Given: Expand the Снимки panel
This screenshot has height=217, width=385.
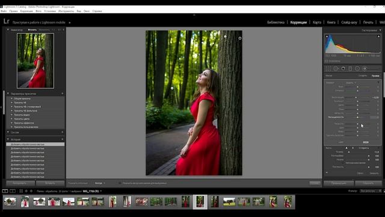Looking at the screenshot, I should click(x=8, y=133).
